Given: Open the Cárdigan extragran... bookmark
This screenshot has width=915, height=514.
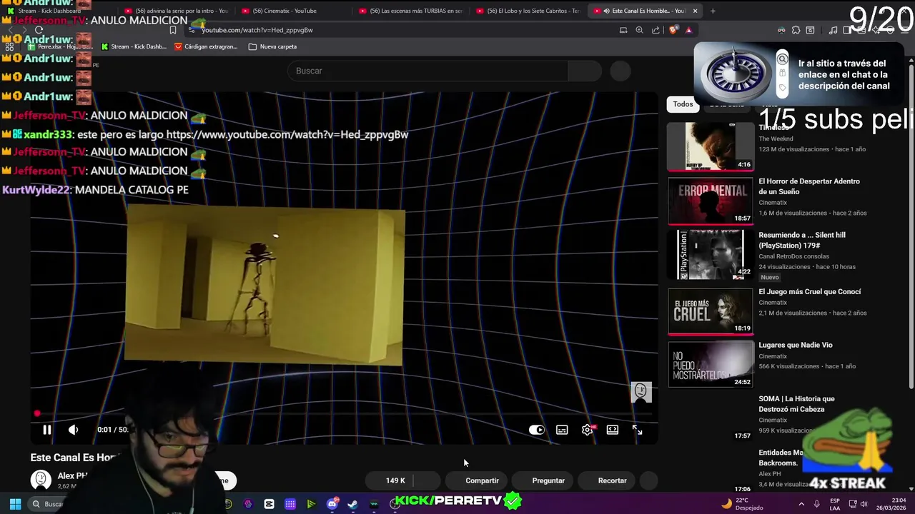Looking at the screenshot, I should point(206,46).
